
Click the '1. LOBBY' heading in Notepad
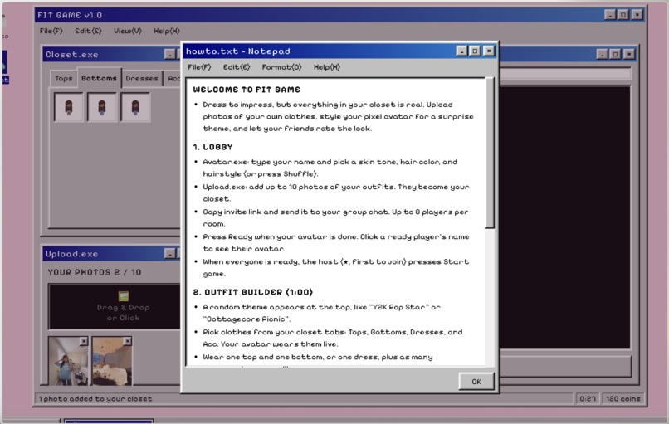tap(213, 147)
